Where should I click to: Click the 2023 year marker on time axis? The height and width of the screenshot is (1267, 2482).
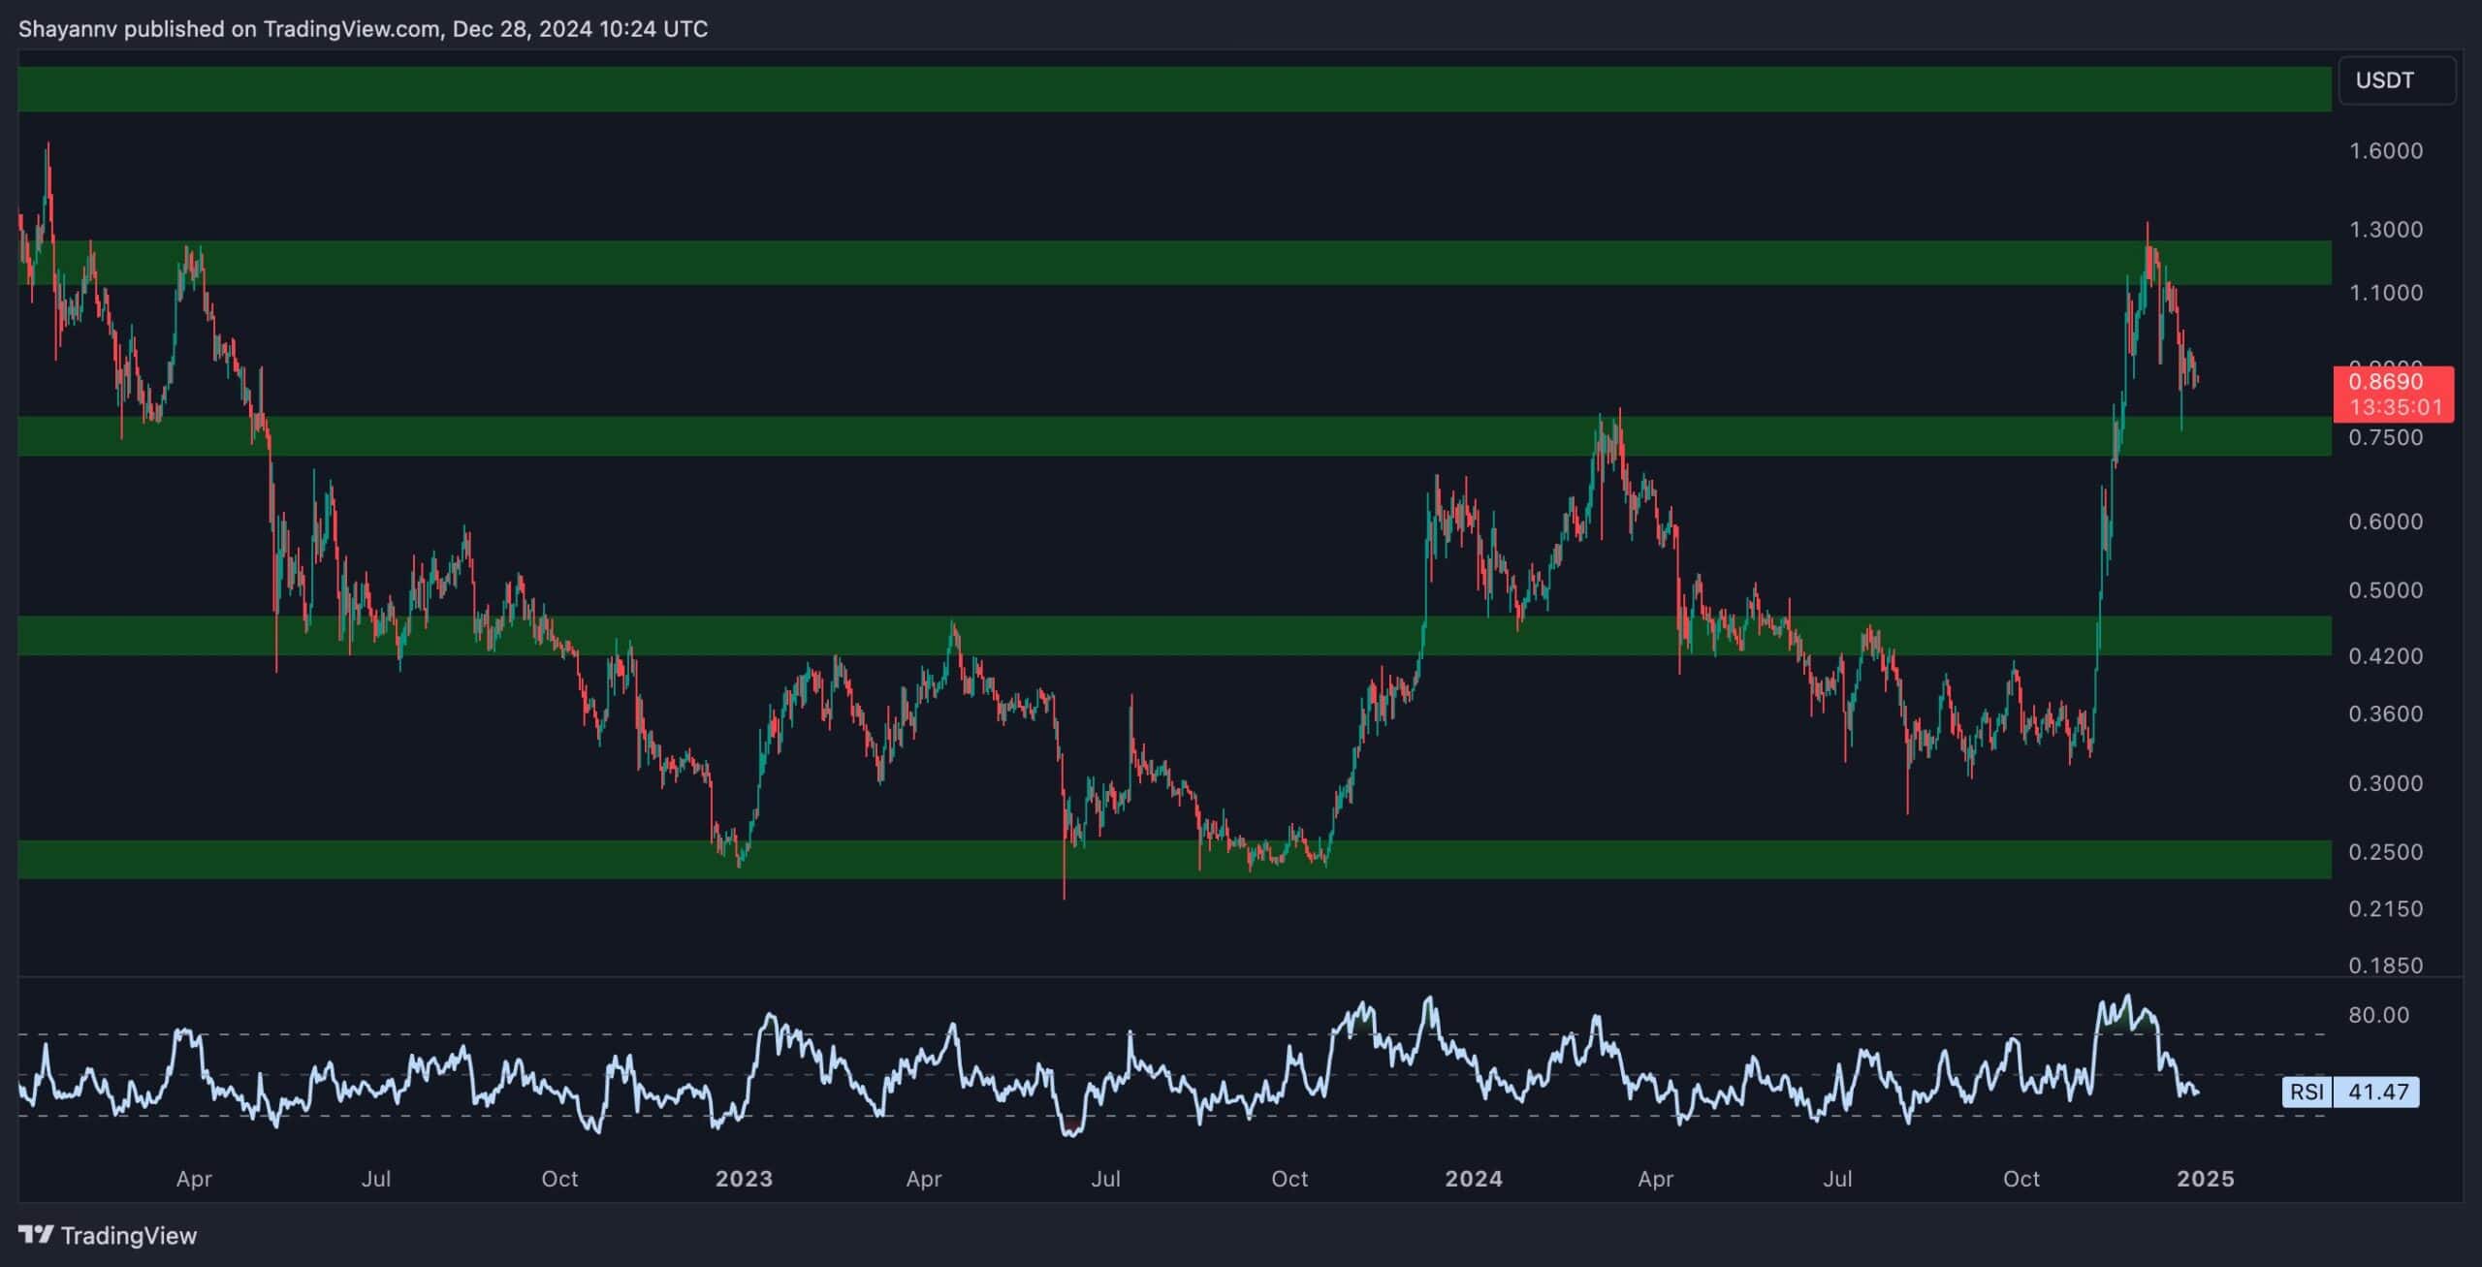click(744, 1179)
